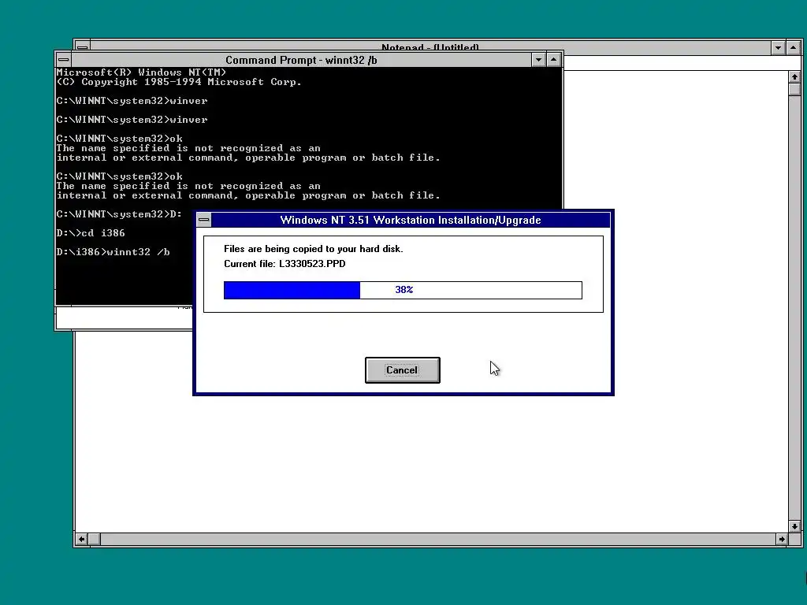Image resolution: width=807 pixels, height=605 pixels.
Task: Minimize the Notepad window
Action: click(x=778, y=47)
